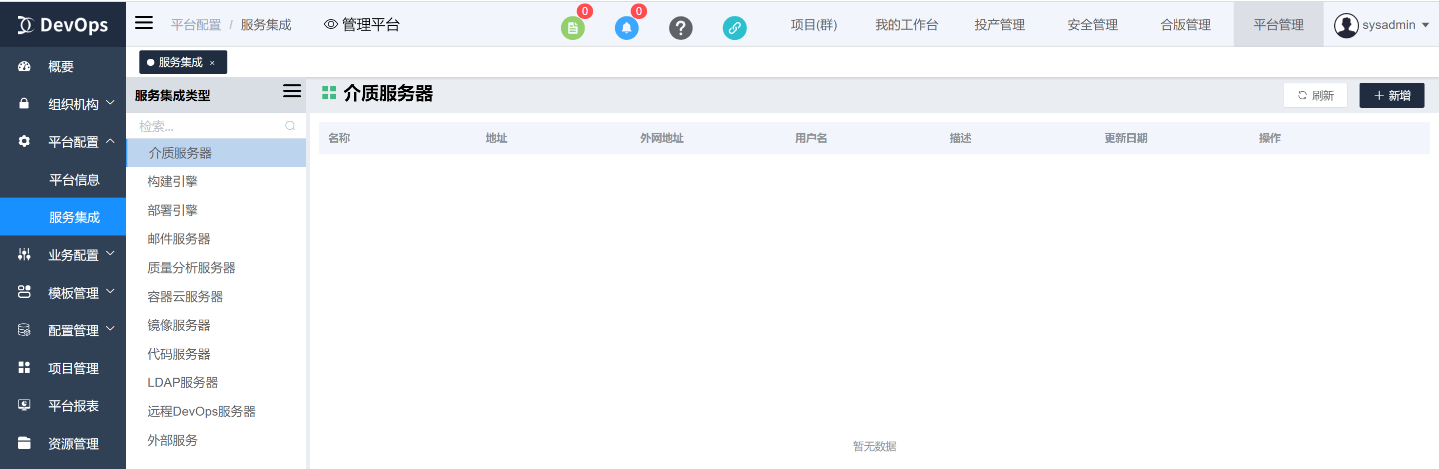
Task: Click the 资源管理 folder icon
Action: coord(24,443)
